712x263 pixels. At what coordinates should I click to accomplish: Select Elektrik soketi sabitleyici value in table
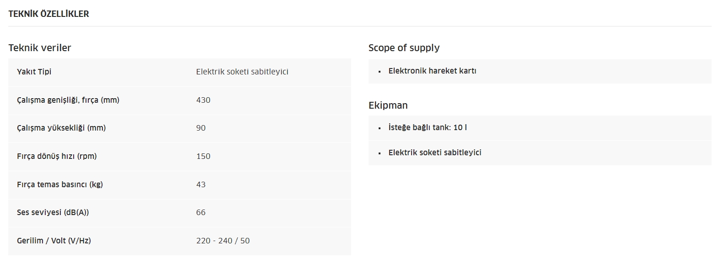tap(242, 72)
